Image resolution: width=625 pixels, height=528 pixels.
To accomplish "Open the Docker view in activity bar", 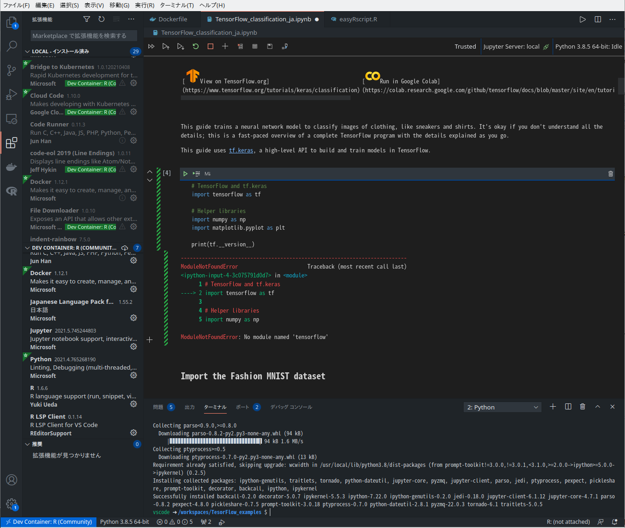I will pyautogui.click(x=12, y=167).
